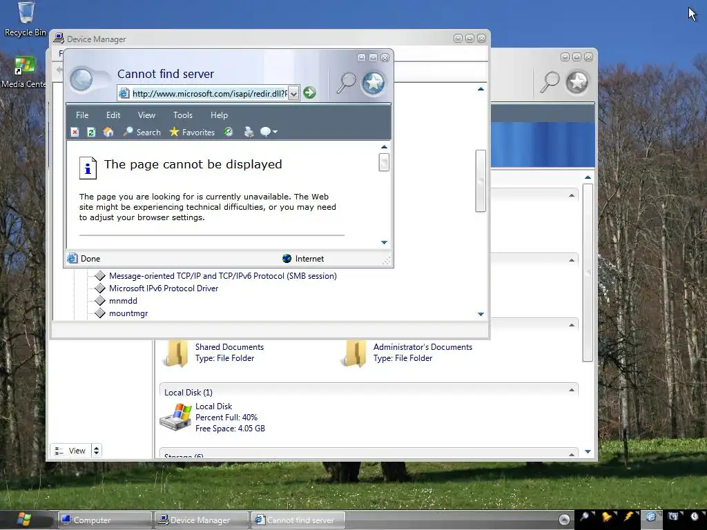Collapse the Storage group at the bottom
The image size is (707, 530).
572,454
